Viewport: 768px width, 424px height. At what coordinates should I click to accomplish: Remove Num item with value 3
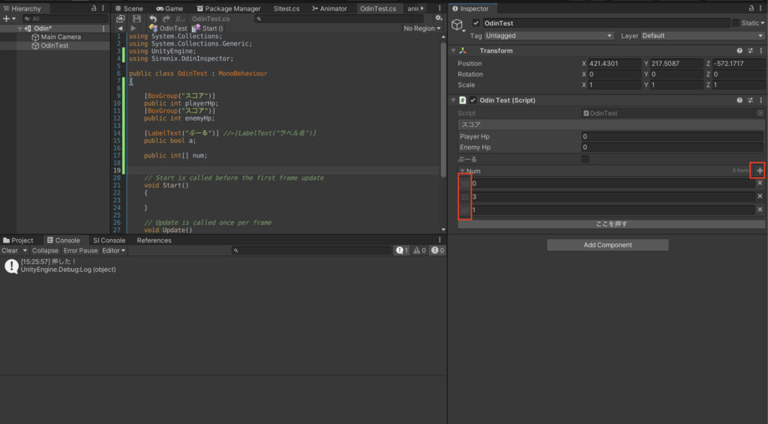point(760,196)
